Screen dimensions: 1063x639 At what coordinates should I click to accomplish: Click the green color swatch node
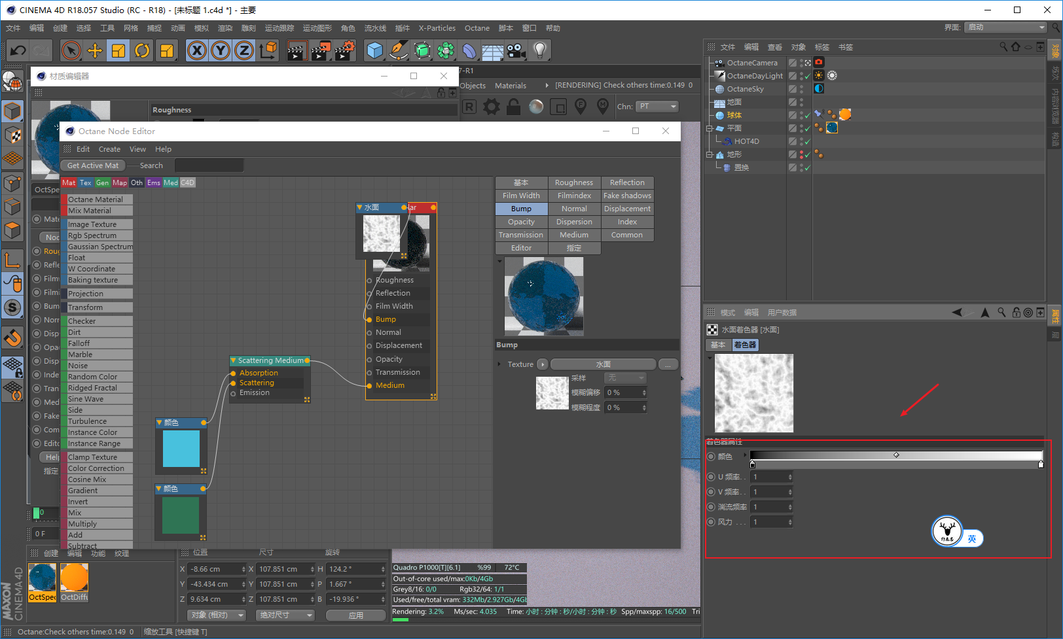[x=181, y=515]
